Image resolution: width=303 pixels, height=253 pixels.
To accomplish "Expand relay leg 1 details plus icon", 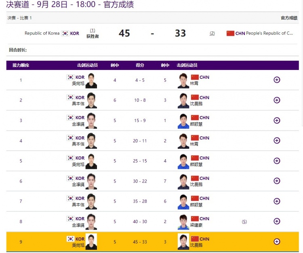I will pyautogui.click(x=277, y=80).
